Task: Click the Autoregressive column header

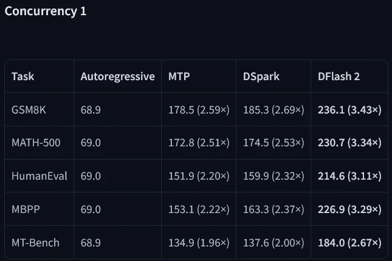Action: point(118,76)
